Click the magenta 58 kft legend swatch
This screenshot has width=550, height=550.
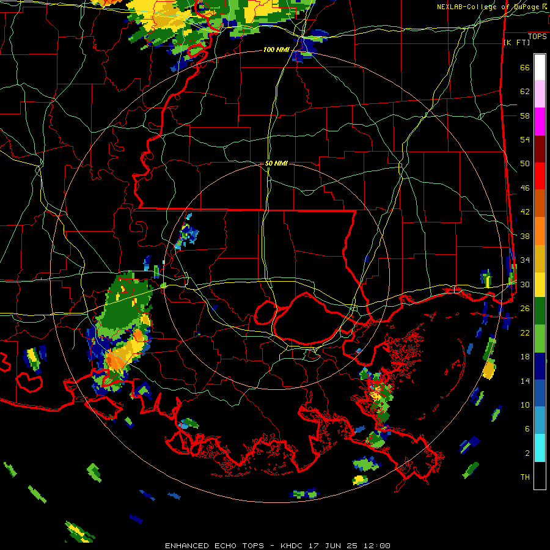pos(540,122)
